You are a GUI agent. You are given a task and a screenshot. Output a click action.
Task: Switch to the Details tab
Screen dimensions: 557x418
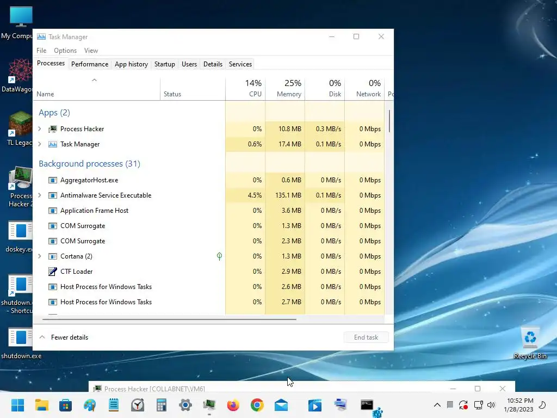pos(213,64)
